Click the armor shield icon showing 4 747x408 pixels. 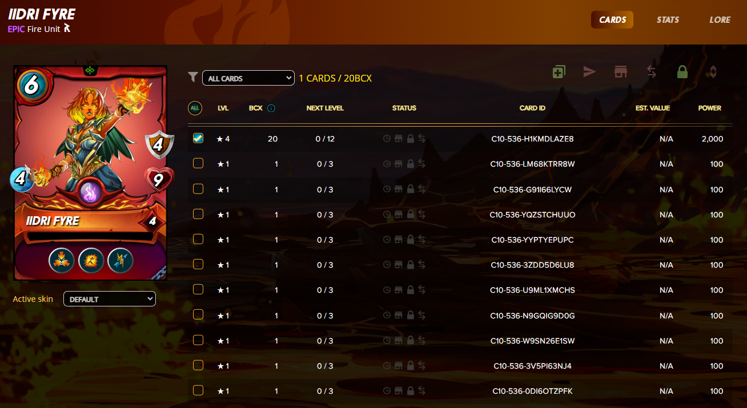click(x=158, y=145)
